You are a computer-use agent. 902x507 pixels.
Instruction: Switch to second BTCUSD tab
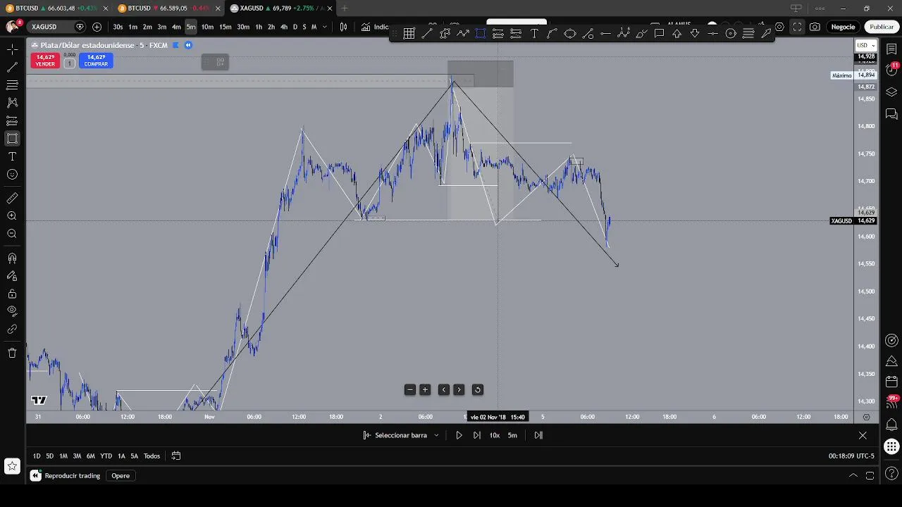169,8
